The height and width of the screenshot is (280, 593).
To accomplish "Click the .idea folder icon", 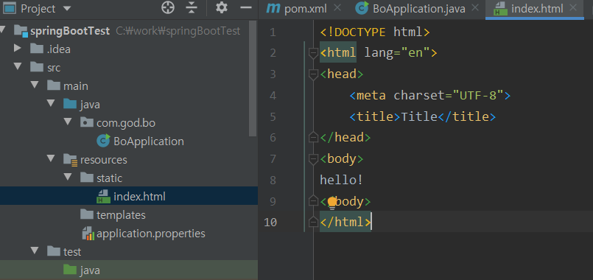I will [x=37, y=49].
